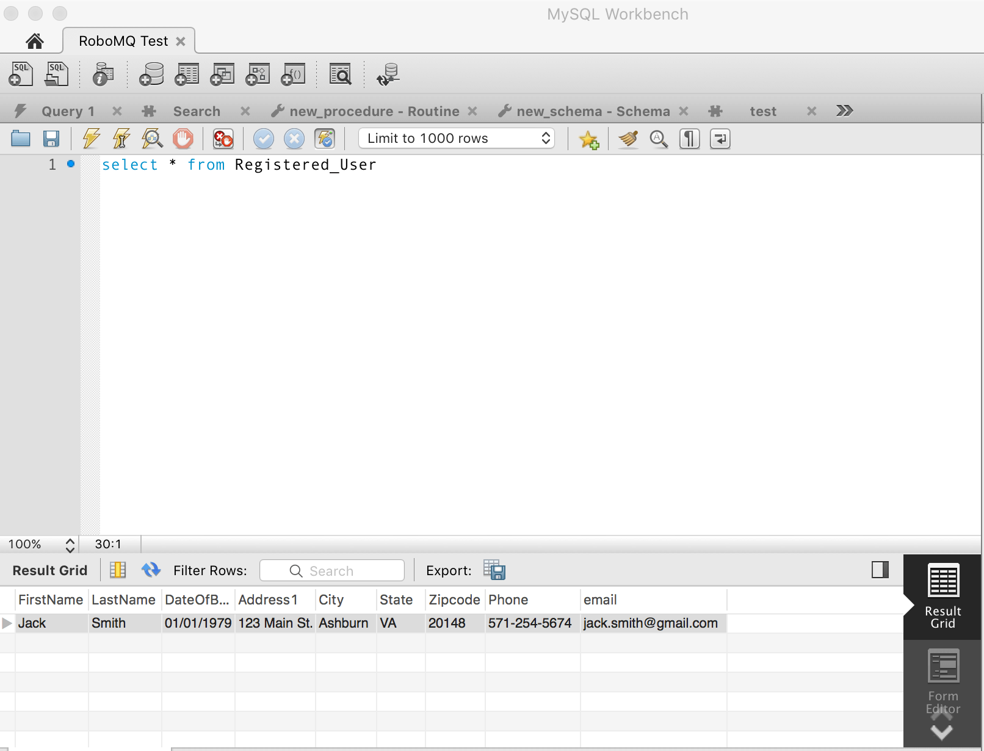The height and width of the screenshot is (751, 984).
Task: Select the 01/01/1979 date cell
Action: [198, 623]
